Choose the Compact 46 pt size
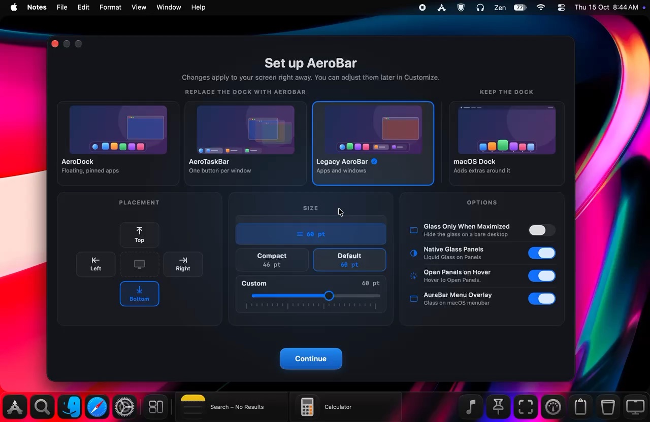The height and width of the screenshot is (422, 650). 272,260
